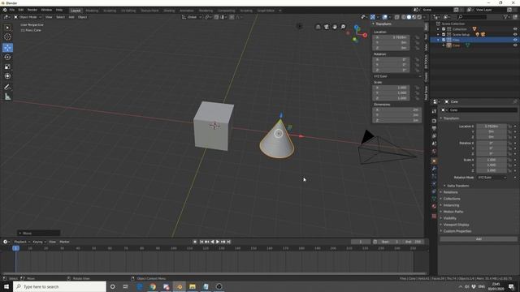Viewport: 520px width, 292px height.
Task: Toggle visibility of Cone in outliner
Action: (x=515, y=45)
